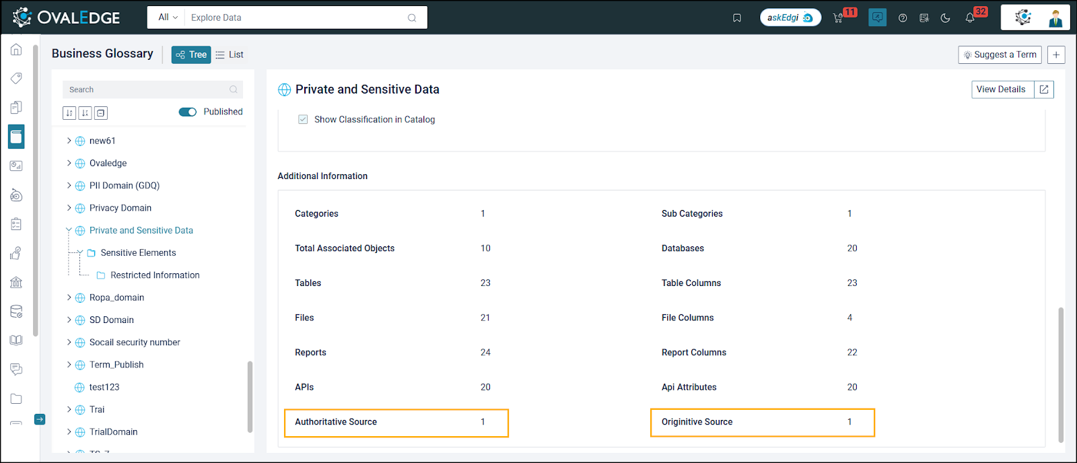The image size is (1077, 463).
Task: Go to Home in left sidebar
Action: [x=16, y=50]
